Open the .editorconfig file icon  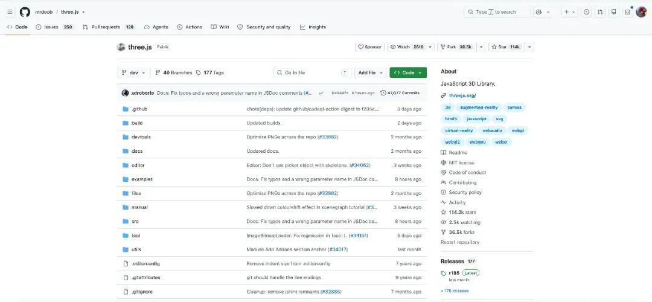(126, 263)
